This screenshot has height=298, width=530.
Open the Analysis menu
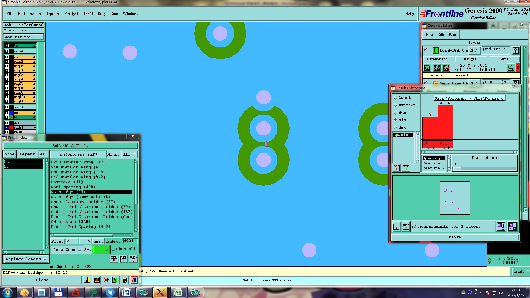click(x=72, y=14)
